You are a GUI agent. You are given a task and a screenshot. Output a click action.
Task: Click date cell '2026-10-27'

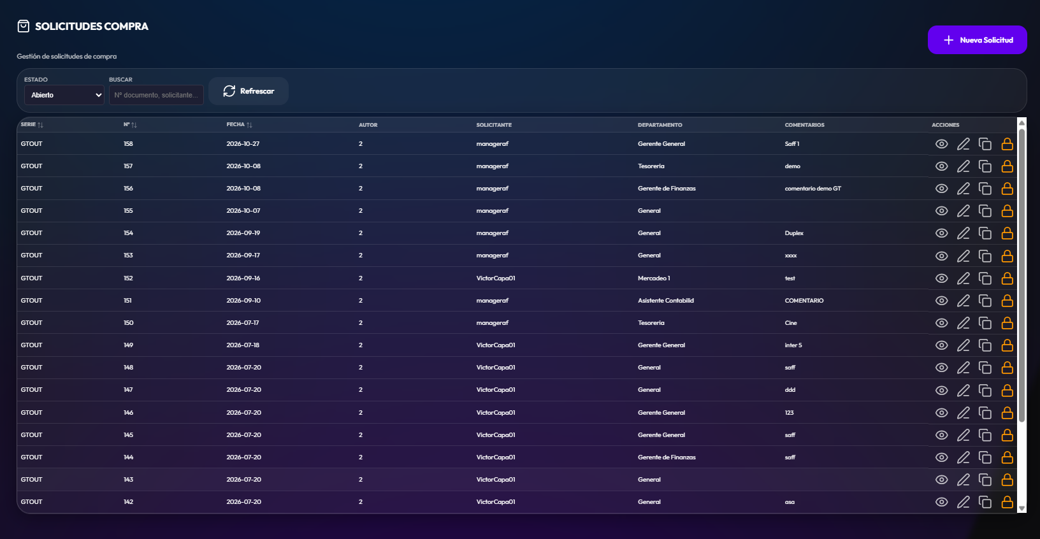coord(243,144)
